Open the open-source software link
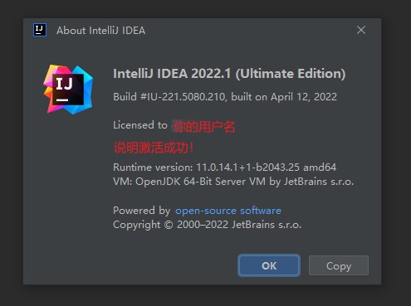Screen dimensions: 411x306 [x=228, y=211]
